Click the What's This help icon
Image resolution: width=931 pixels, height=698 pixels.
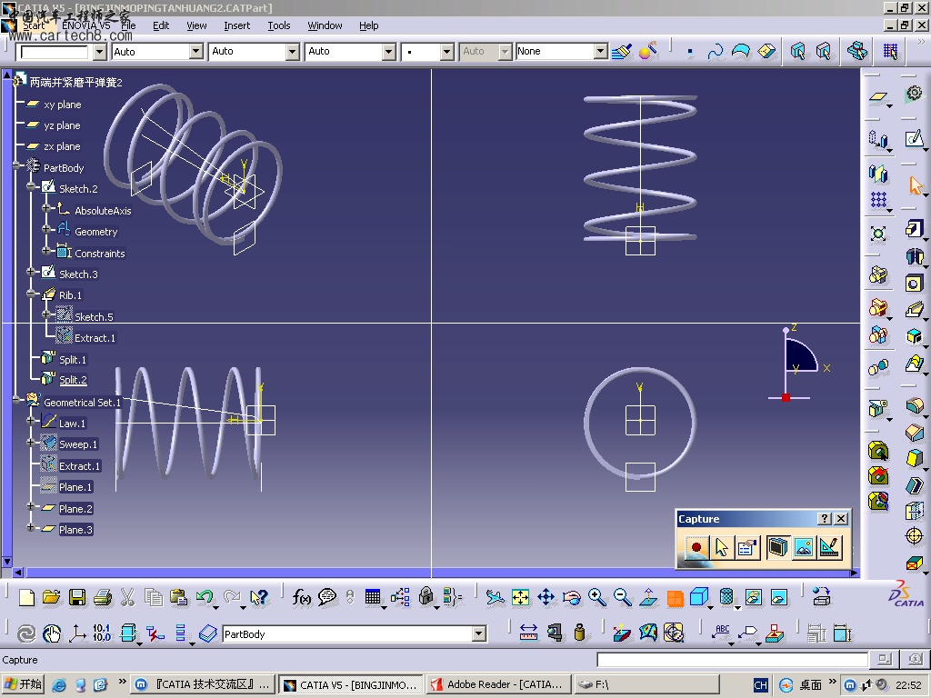tap(259, 597)
